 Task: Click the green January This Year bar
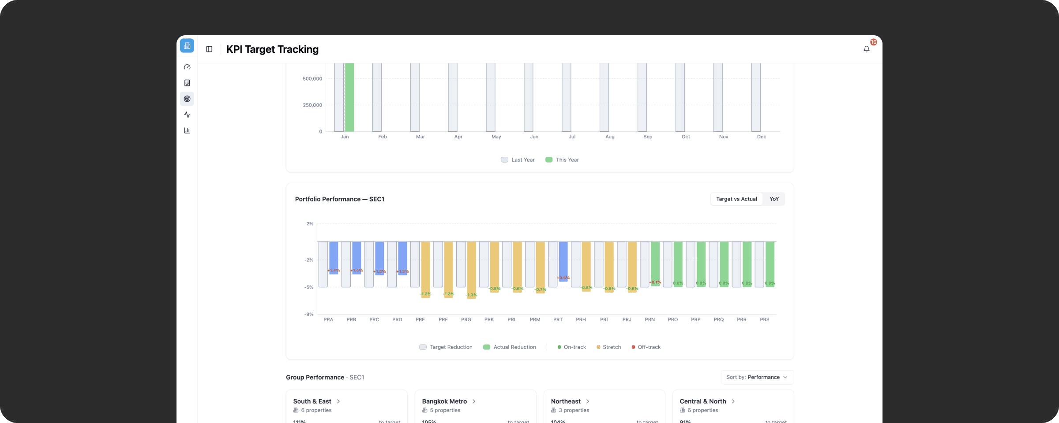point(349,97)
